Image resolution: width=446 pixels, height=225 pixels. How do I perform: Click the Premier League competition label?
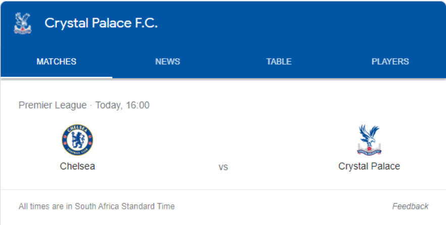point(53,105)
